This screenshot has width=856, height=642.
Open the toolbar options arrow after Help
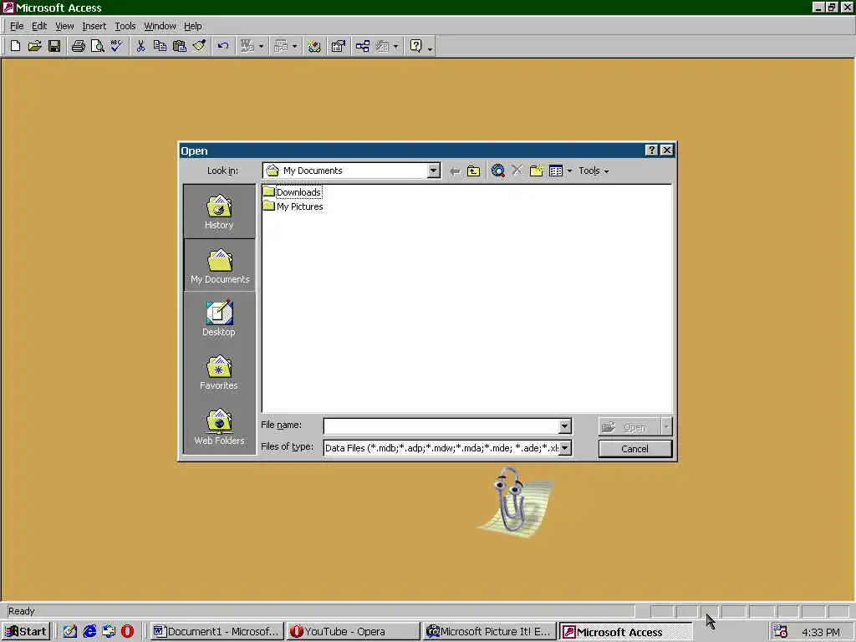pyautogui.click(x=431, y=48)
